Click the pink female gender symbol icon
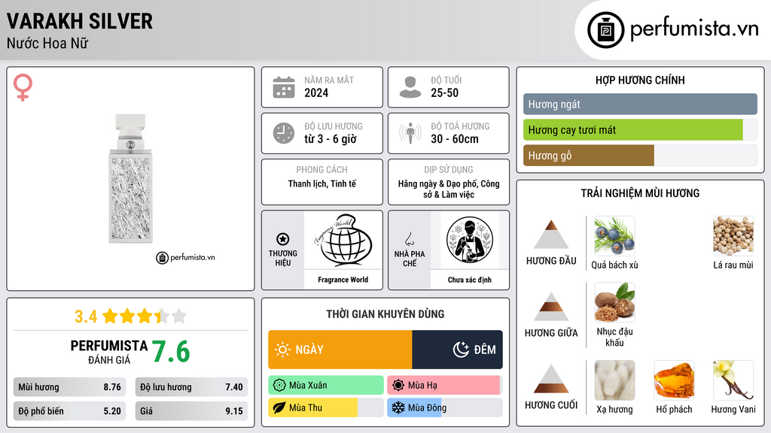Image resolution: width=771 pixels, height=433 pixels. point(23,87)
